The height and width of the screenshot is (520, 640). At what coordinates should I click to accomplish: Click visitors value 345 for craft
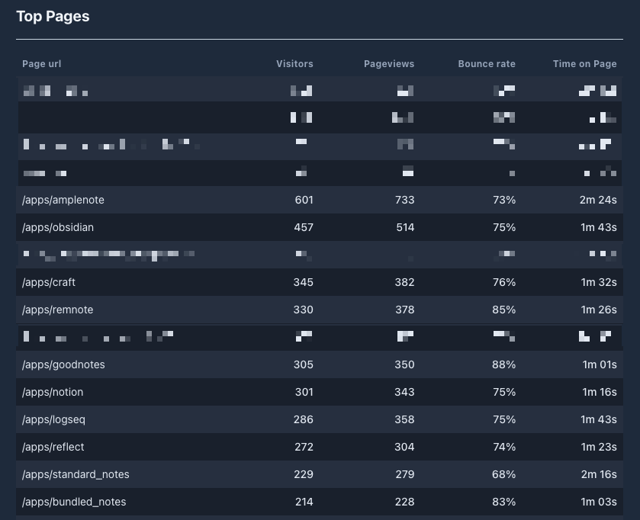[304, 282]
